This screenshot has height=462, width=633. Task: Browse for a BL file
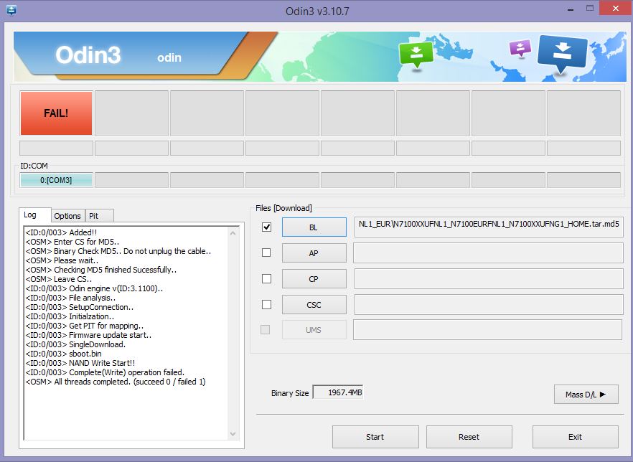[x=314, y=227]
